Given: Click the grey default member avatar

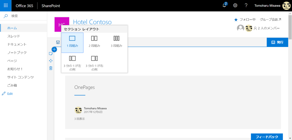Looking at the screenshot, I should coord(240,28).
